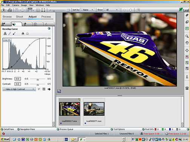Image resolution: width=190 pixels, height=142 pixels.
Task: Click the Contrast slider handle
Action: click(38, 85)
